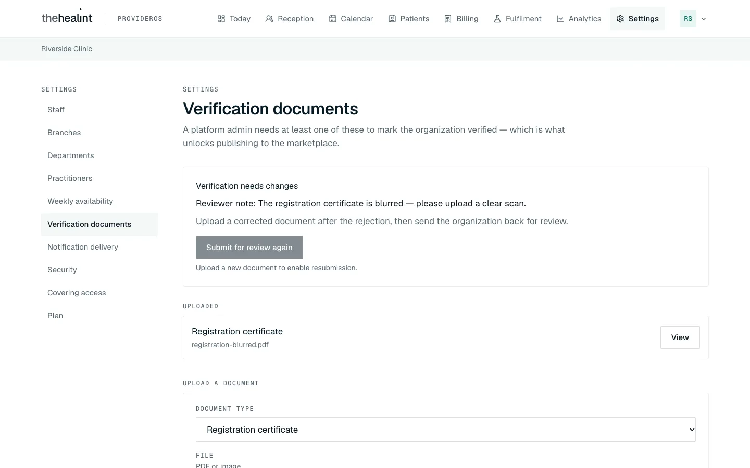This screenshot has width=750, height=468.
Task: Go to Security settings
Action: pyautogui.click(x=99, y=270)
